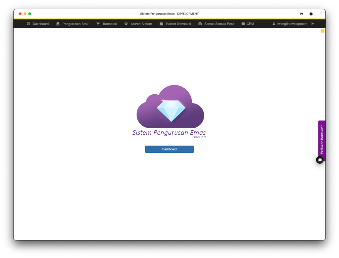
Task: Open the 'Perlukan bantuan?' help tab
Action: pyautogui.click(x=322, y=139)
